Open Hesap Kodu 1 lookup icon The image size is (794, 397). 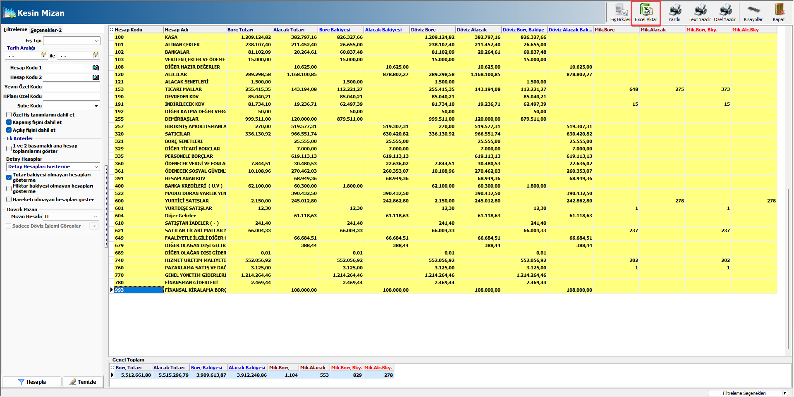click(x=96, y=68)
